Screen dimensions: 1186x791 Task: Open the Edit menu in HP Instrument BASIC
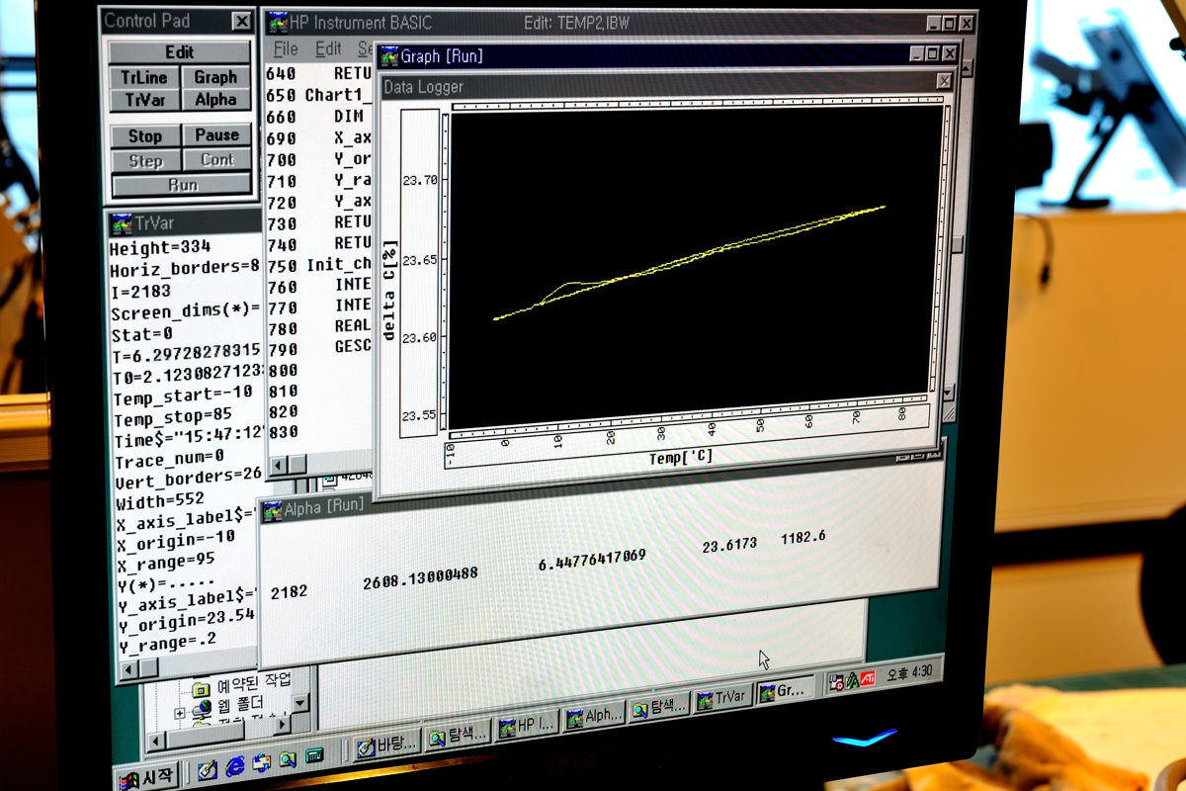327,48
